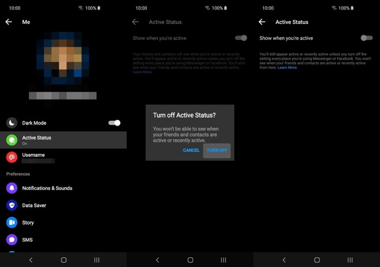The width and height of the screenshot is (380, 267).
Task: Open Learn More link on right screen
Action: [287, 68]
